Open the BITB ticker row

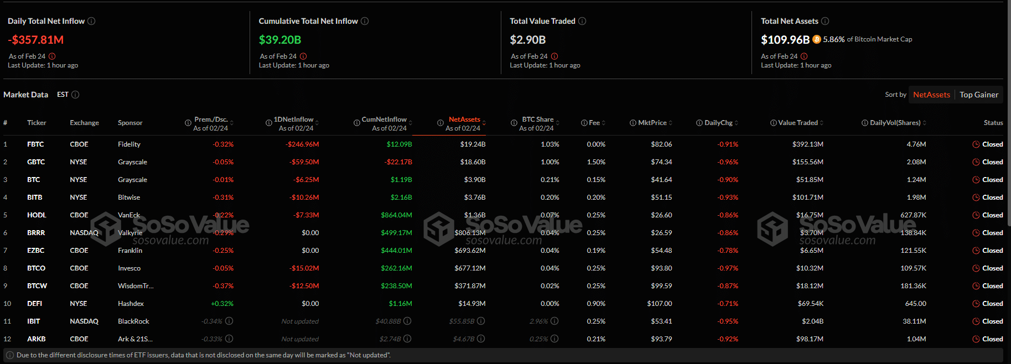(503, 197)
